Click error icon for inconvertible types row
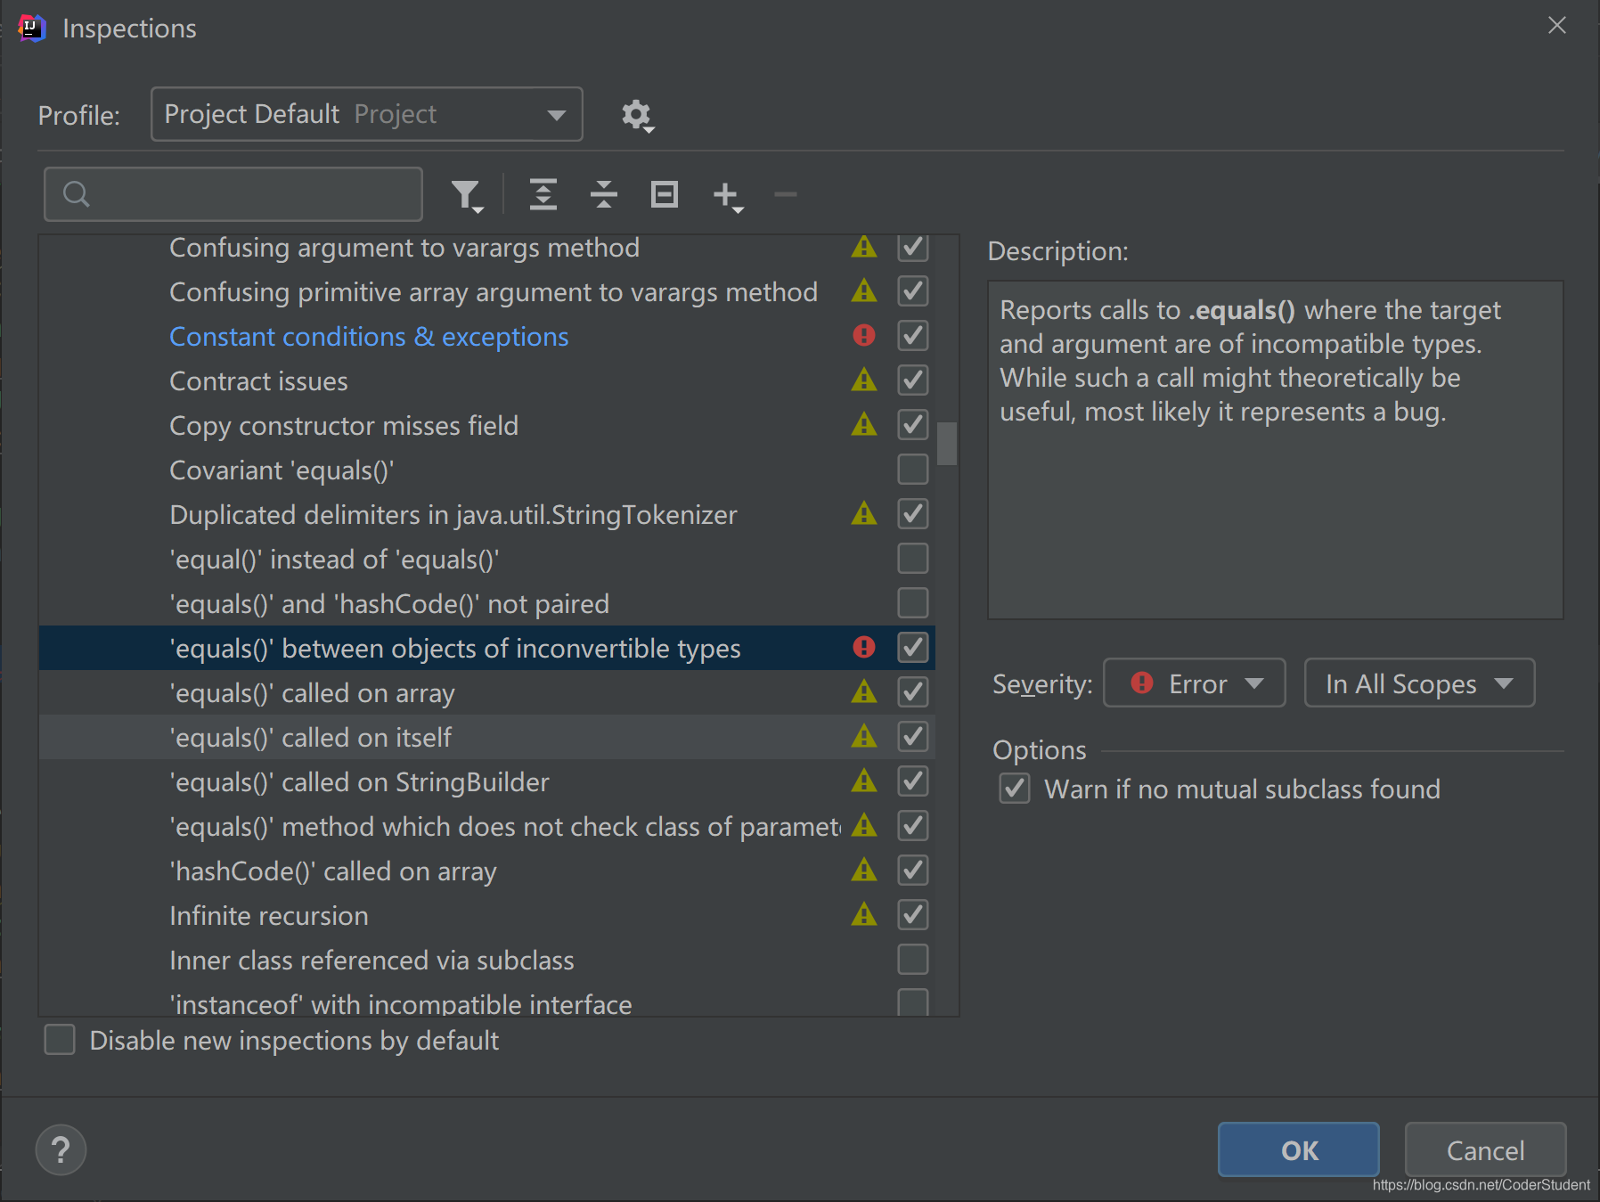 [864, 647]
